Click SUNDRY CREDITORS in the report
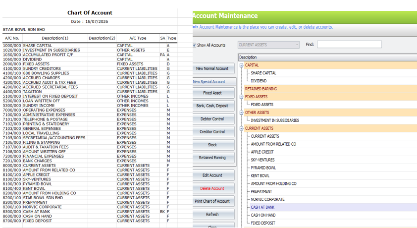The image size is (417, 228). pos(42,68)
